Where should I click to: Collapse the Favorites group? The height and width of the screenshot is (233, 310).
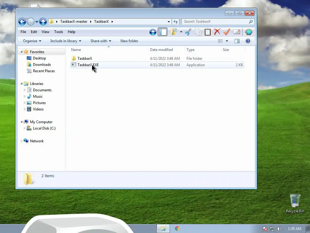(x=21, y=52)
